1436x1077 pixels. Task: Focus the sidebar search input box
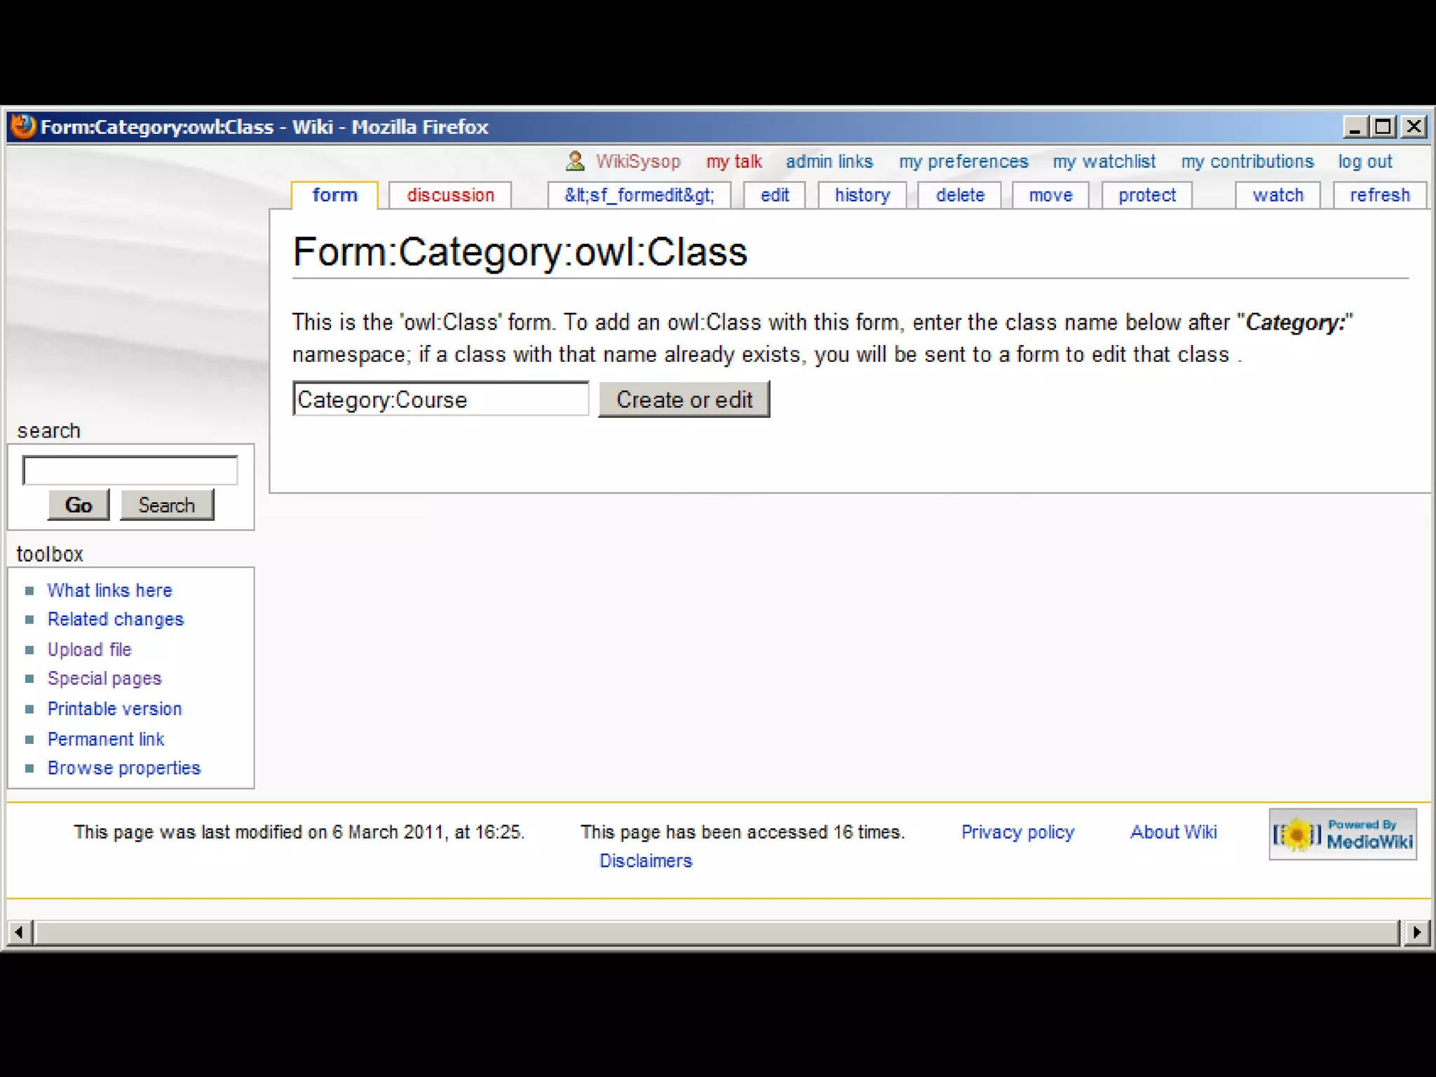pyautogui.click(x=130, y=470)
